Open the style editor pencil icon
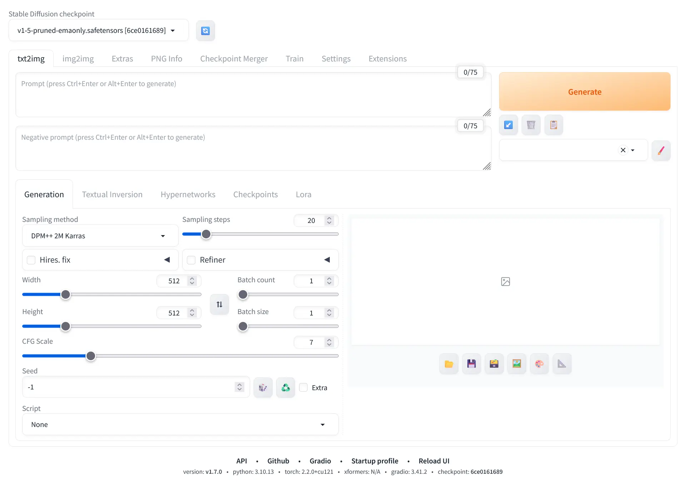This screenshot has height=487, width=686. [661, 150]
